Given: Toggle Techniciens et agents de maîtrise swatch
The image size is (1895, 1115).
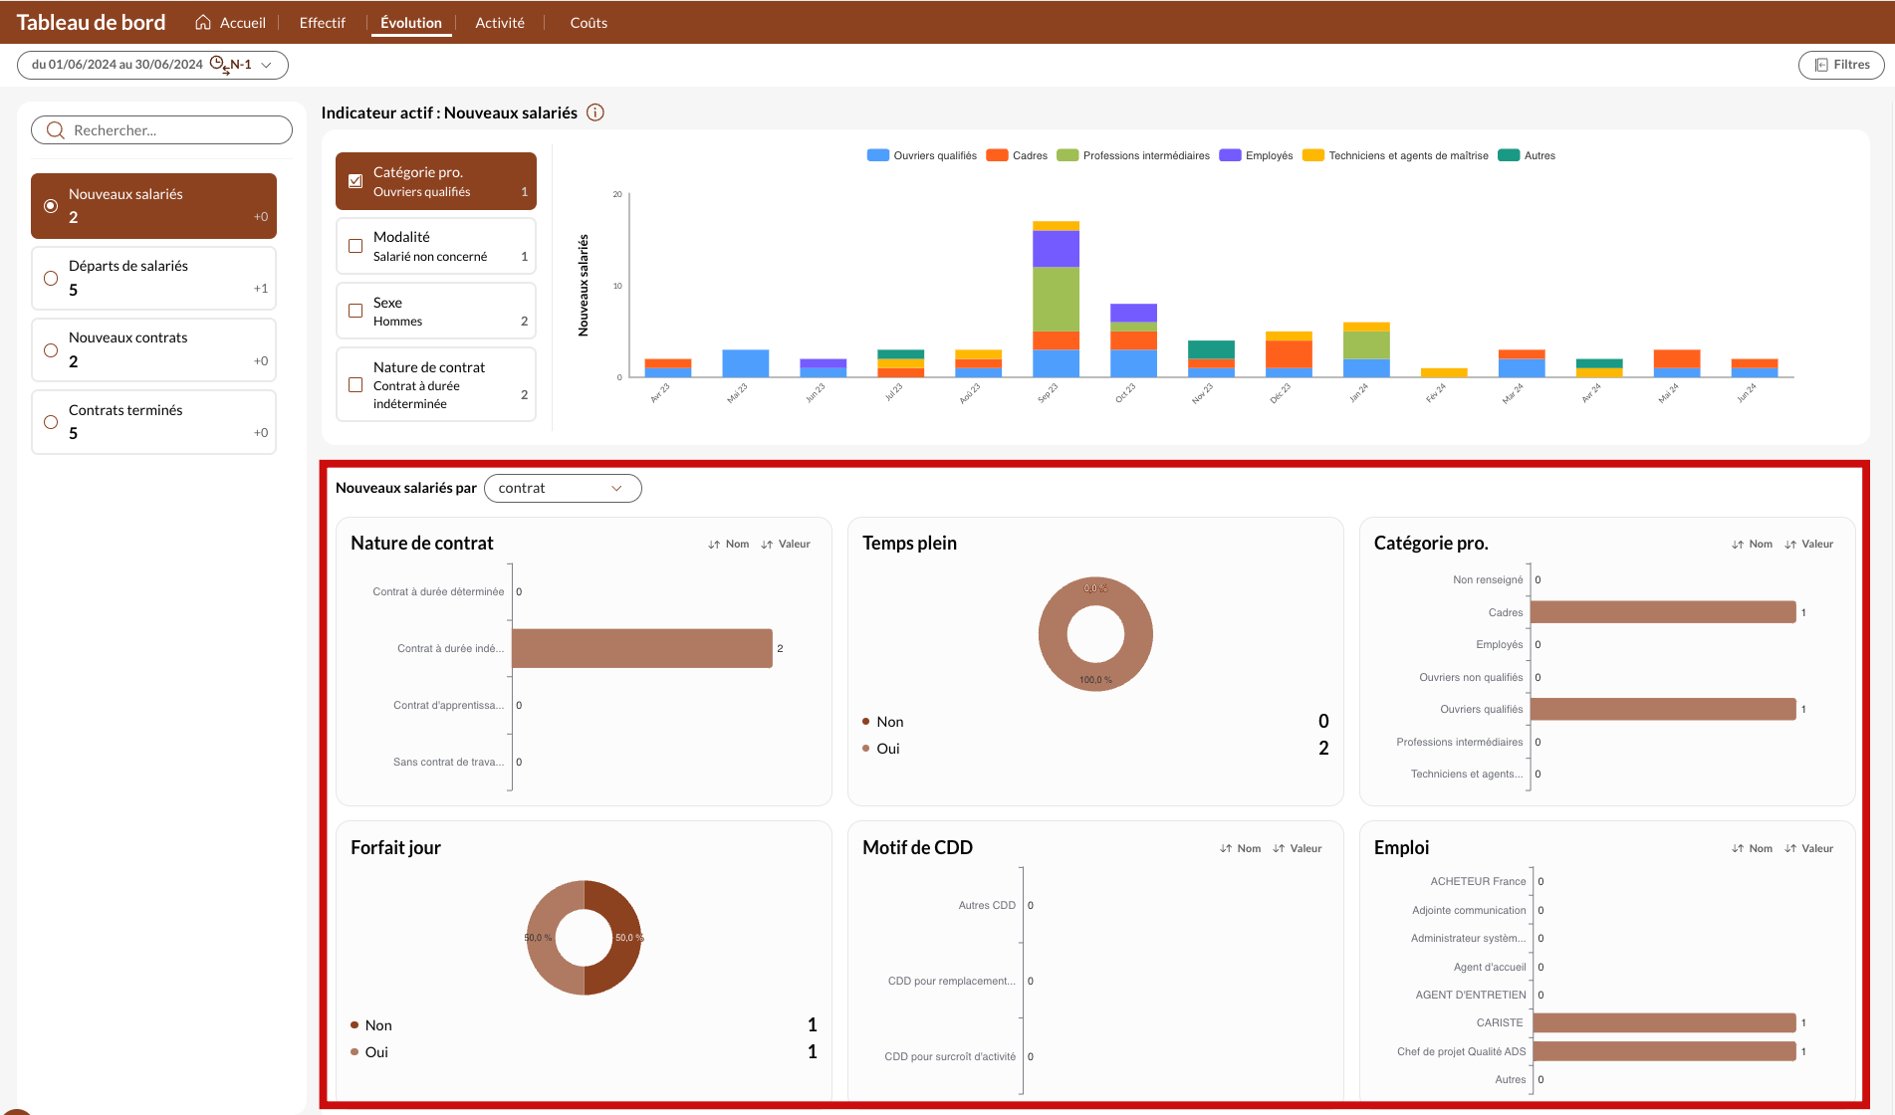Looking at the screenshot, I should pyautogui.click(x=1313, y=155).
